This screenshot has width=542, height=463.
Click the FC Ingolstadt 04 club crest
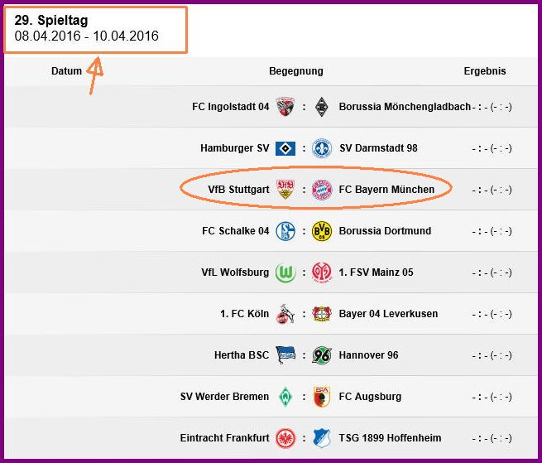click(x=285, y=107)
